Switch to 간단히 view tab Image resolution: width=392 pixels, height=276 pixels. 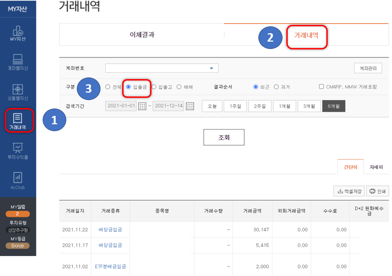tap(350, 167)
